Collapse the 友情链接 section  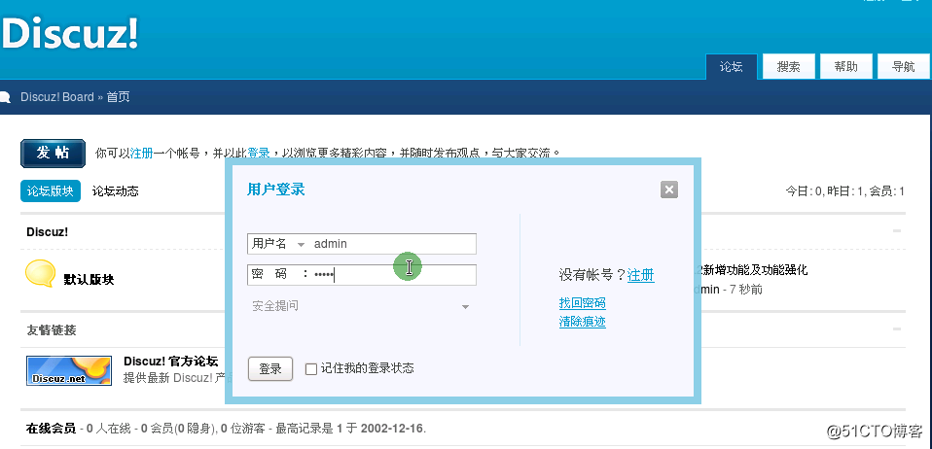[x=897, y=329]
